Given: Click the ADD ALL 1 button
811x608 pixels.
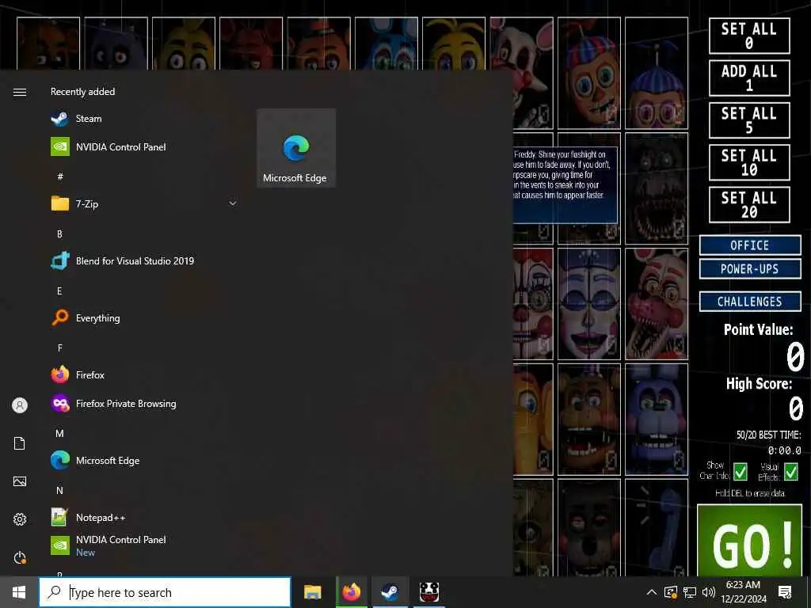Looking at the screenshot, I should 749,78.
